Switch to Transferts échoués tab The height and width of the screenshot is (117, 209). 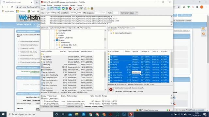pos(74,107)
